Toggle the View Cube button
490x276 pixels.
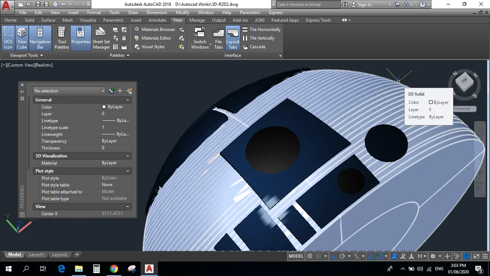(x=22, y=38)
